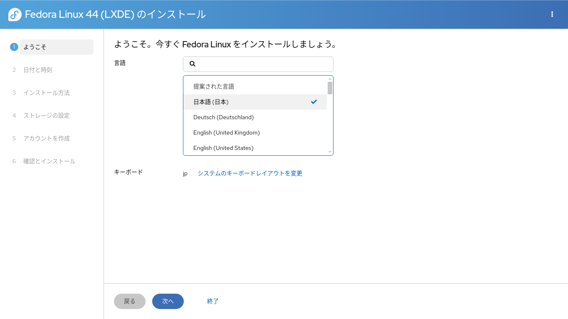The image size is (568, 319).
Task: Click the step 1 number badge
Action: (14, 47)
